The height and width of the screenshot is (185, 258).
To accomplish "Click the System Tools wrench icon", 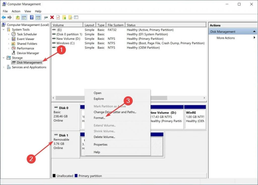I will pos(9,30).
